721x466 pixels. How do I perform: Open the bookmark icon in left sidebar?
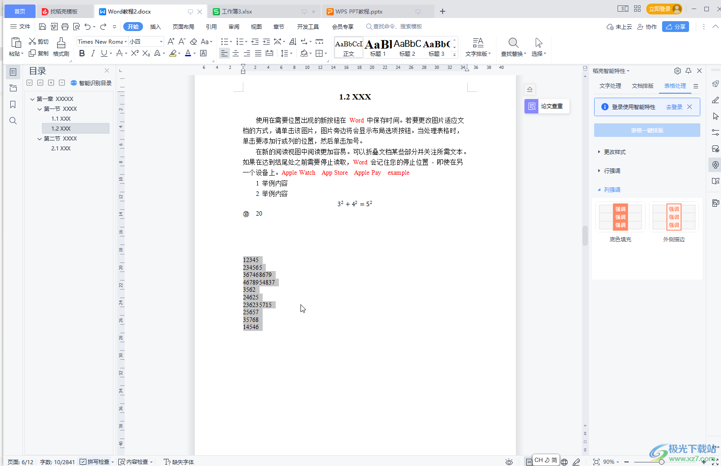13,104
